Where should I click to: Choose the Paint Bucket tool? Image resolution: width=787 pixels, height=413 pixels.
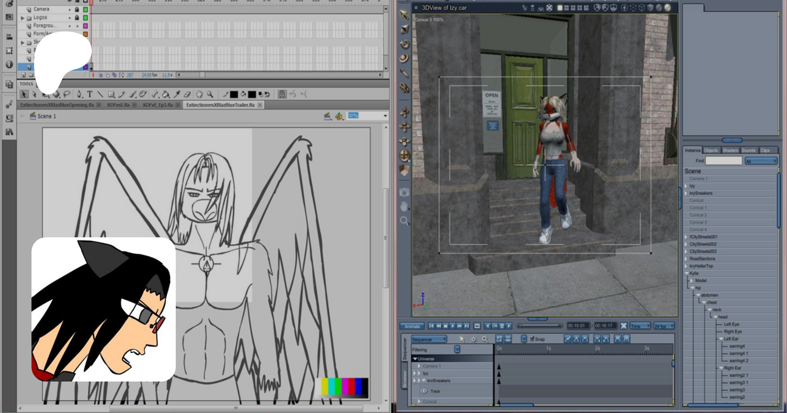tap(166, 94)
